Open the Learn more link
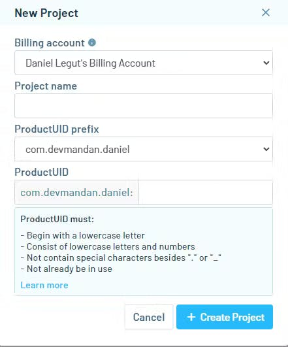 pos(44,285)
